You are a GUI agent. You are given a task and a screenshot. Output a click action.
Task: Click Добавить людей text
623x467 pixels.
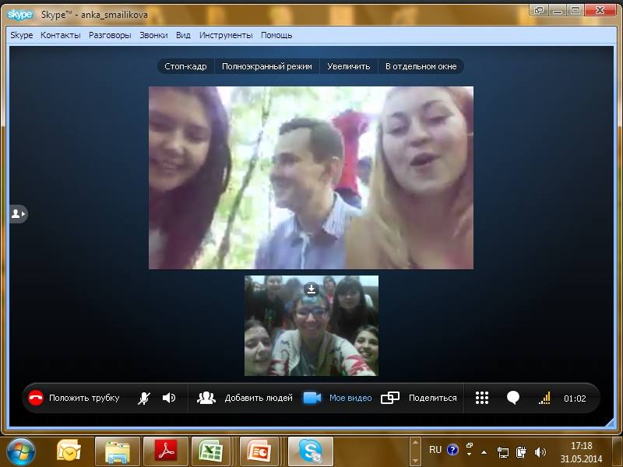click(x=259, y=398)
